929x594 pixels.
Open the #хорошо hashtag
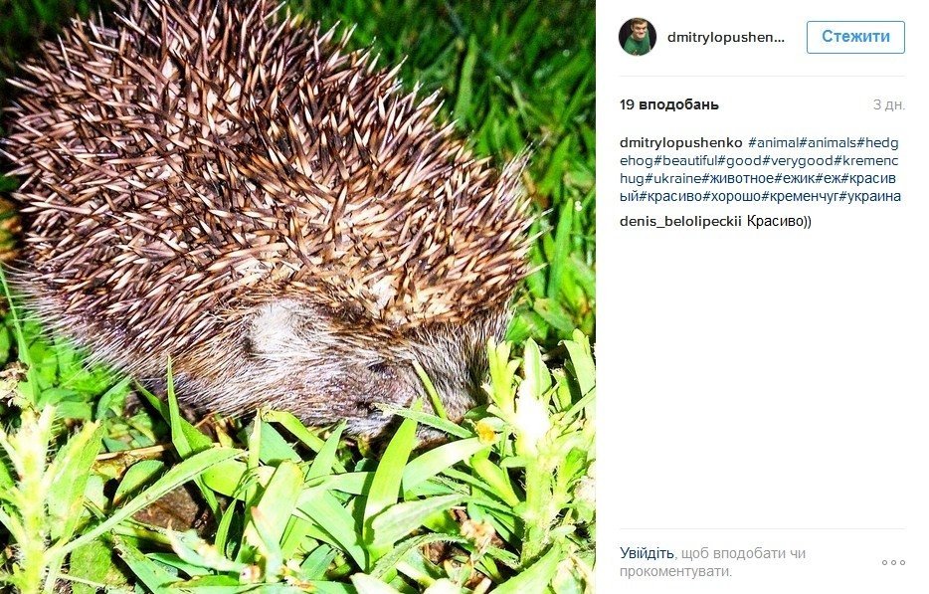(732, 196)
